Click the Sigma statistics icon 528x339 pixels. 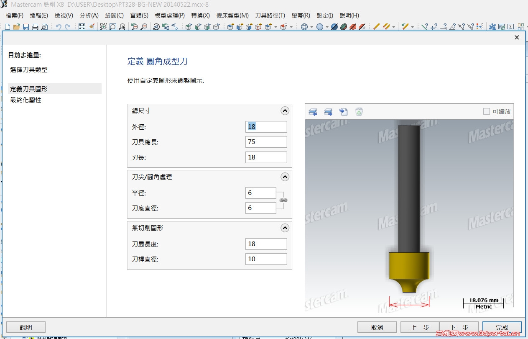(x=510, y=27)
